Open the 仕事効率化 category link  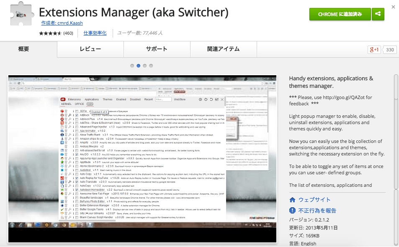tap(95, 33)
